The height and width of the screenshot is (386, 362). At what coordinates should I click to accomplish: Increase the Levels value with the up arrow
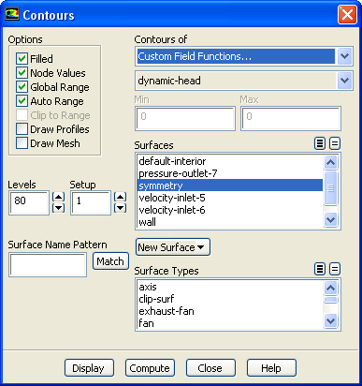click(x=58, y=197)
